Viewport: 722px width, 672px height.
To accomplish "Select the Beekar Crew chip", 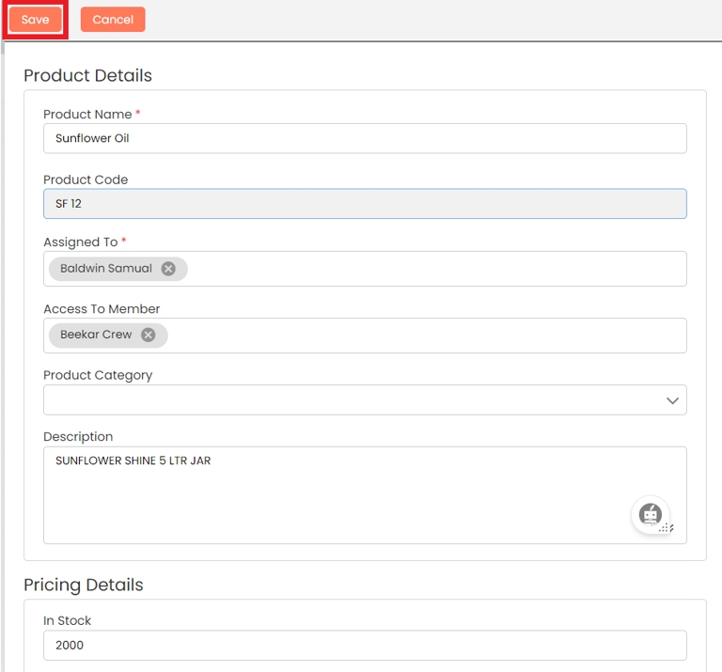I will click(x=96, y=335).
